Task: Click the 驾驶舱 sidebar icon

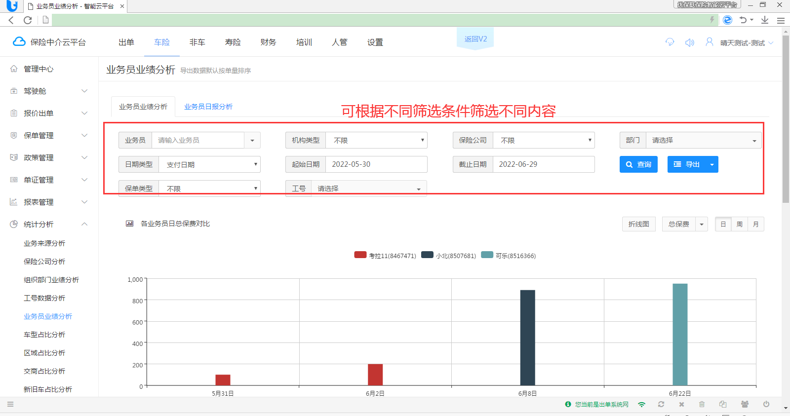Action: click(14, 91)
